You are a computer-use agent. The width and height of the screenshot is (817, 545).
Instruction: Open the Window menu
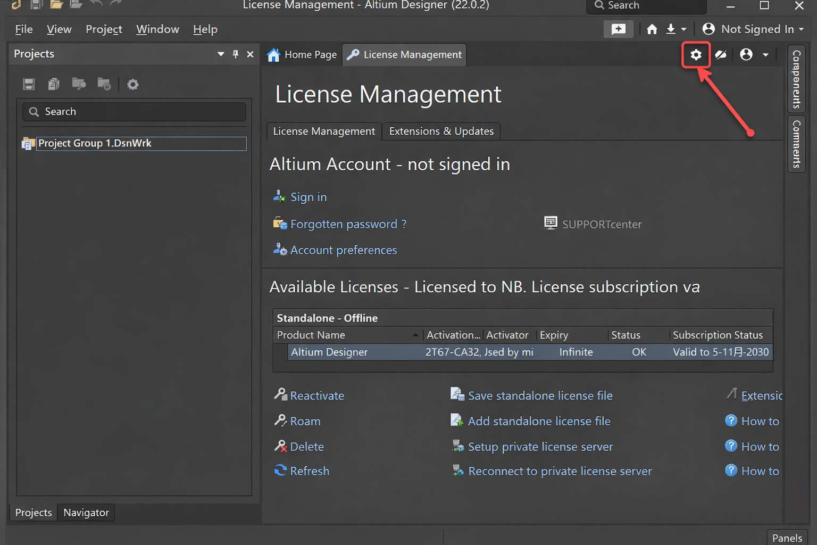[157, 29]
